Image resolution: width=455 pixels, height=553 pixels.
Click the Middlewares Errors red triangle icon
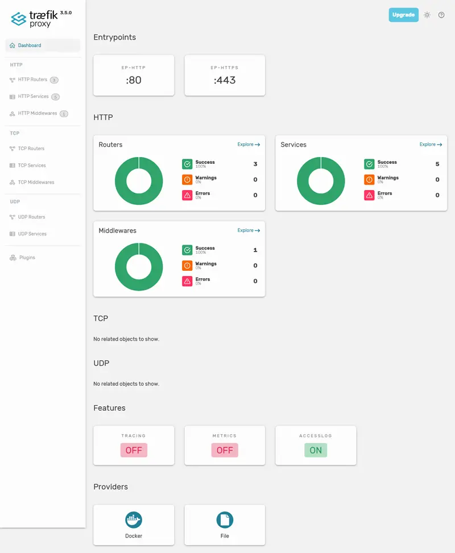[187, 281]
